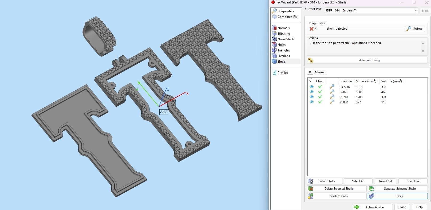The width and height of the screenshot is (431, 210).
Task: Open the Diagnostics page icon
Action: (274, 11)
